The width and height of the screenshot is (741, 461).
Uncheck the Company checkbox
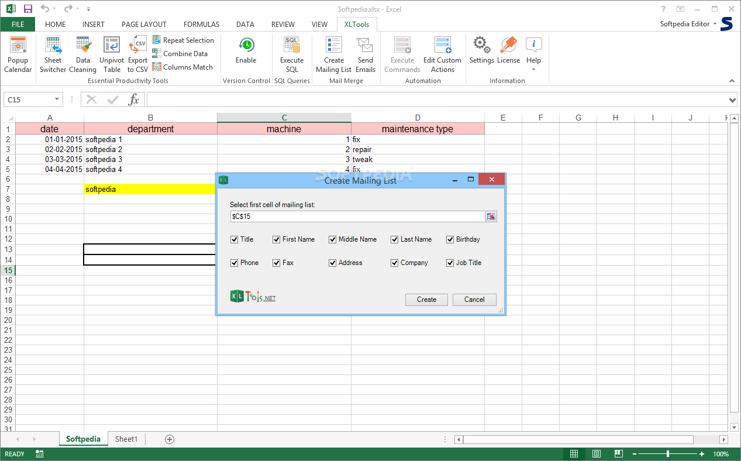(395, 263)
